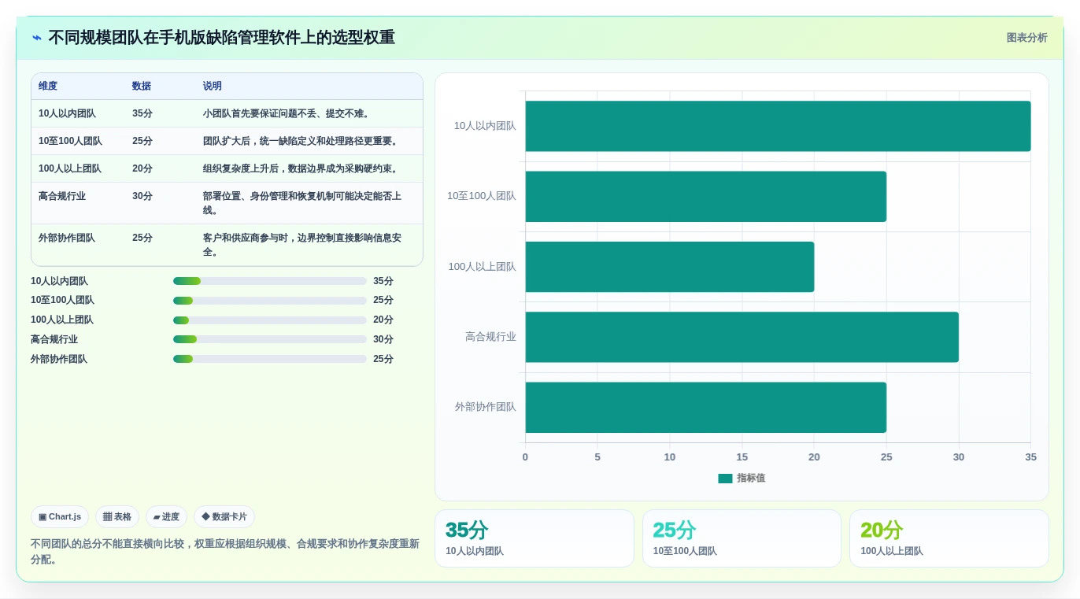
Task: Click the 维度 column header
Action: click(x=48, y=87)
